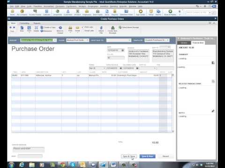Open the File menu
The height and width of the screenshot is (168, 225).
coord(12,7)
